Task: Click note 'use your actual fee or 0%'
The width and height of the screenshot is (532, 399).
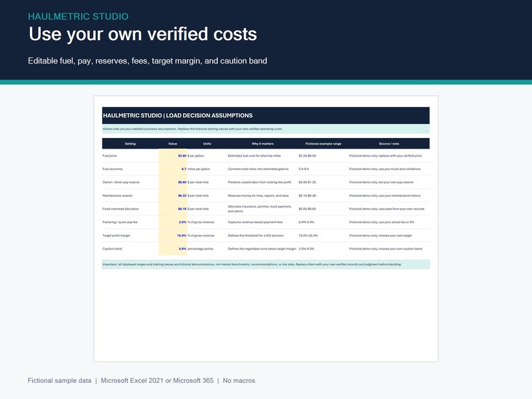Action: pos(382,222)
